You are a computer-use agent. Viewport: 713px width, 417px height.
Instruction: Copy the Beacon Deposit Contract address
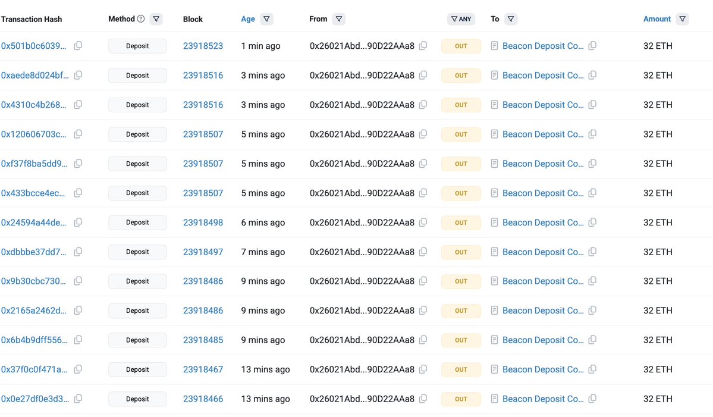(592, 46)
